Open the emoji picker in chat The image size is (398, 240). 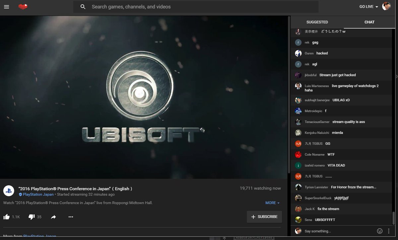click(x=380, y=231)
